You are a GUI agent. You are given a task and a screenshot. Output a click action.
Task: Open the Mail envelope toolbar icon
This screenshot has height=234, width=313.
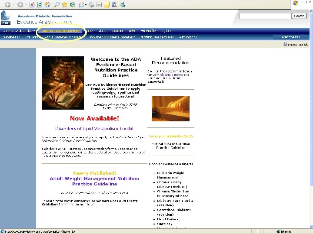coord(81,4)
